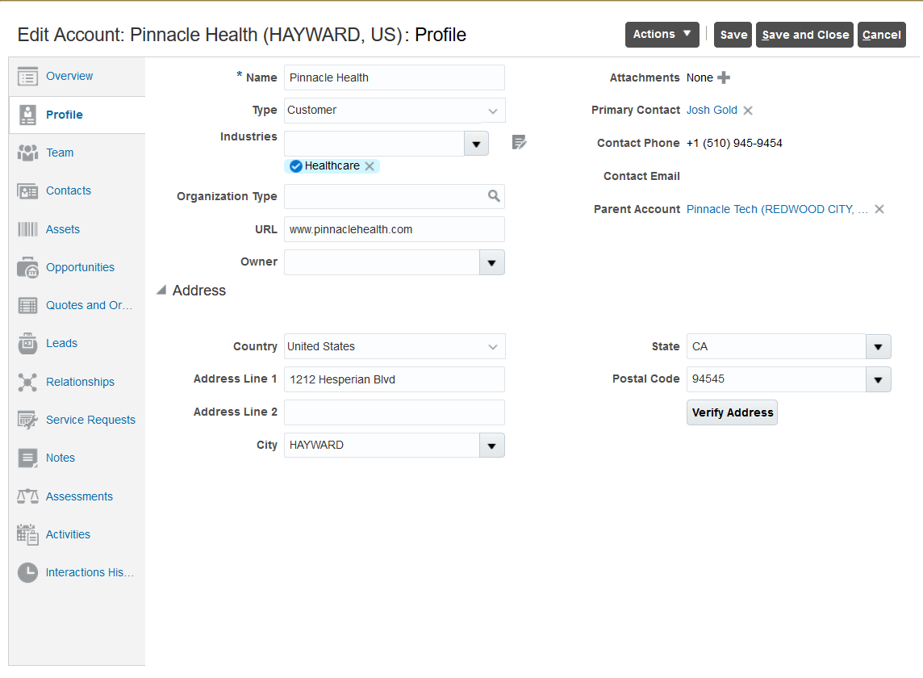Open the Actions menu

[662, 35]
